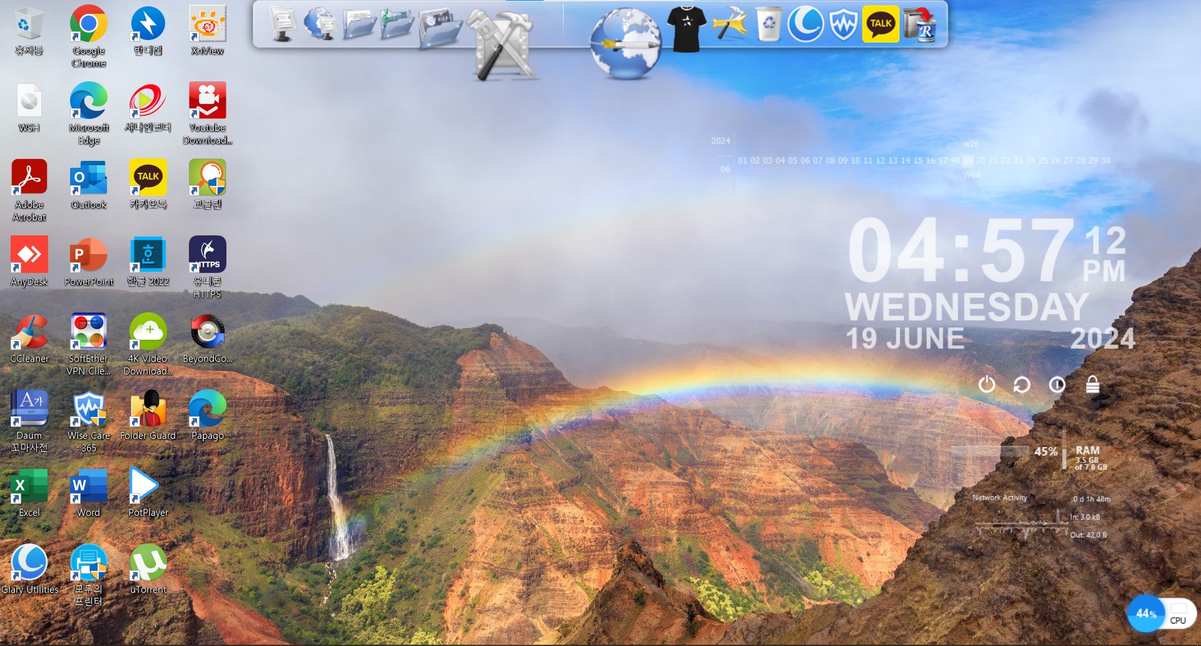
Task: Open the PowerPoint desktop shortcut
Action: [89, 262]
